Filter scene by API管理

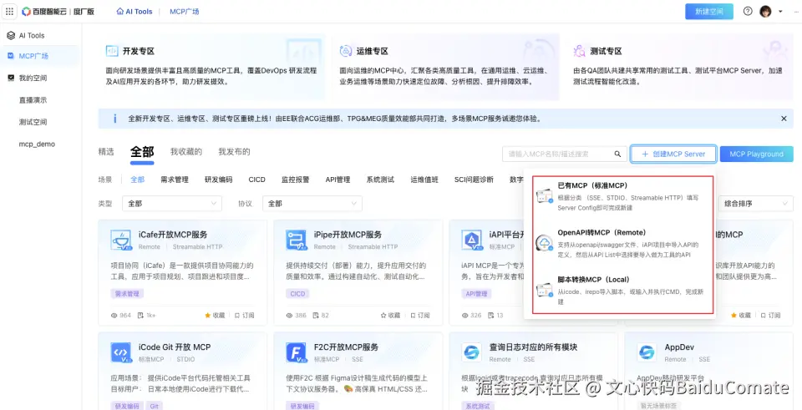[x=338, y=180]
